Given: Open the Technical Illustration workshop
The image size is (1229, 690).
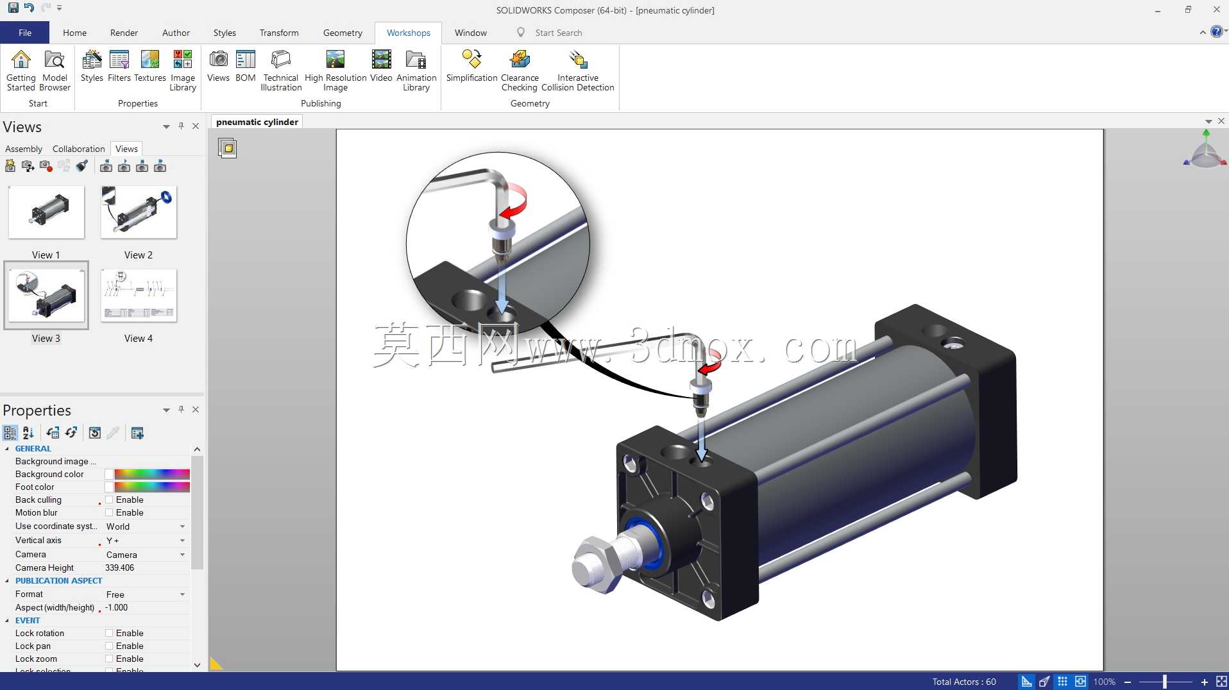Looking at the screenshot, I should (281, 71).
